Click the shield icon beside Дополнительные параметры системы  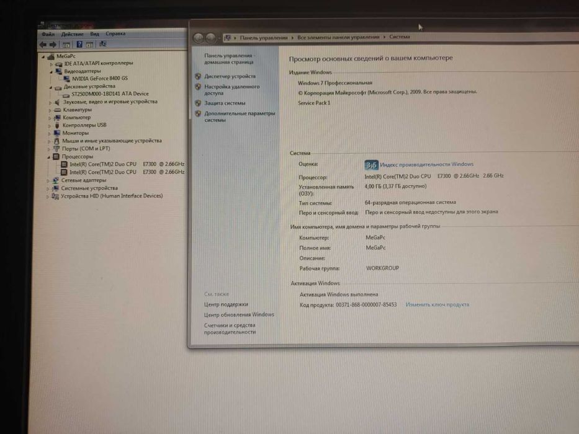pos(198,113)
